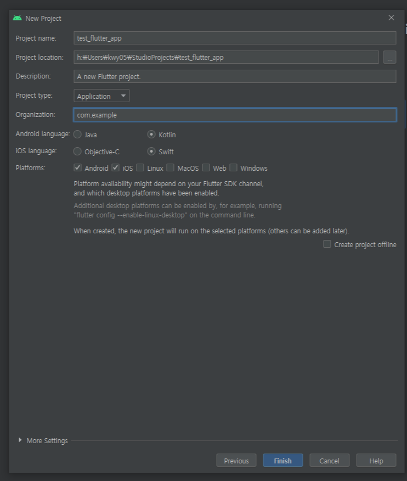Click the 'New Project' title text
The width and height of the screenshot is (407, 481).
point(43,19)
